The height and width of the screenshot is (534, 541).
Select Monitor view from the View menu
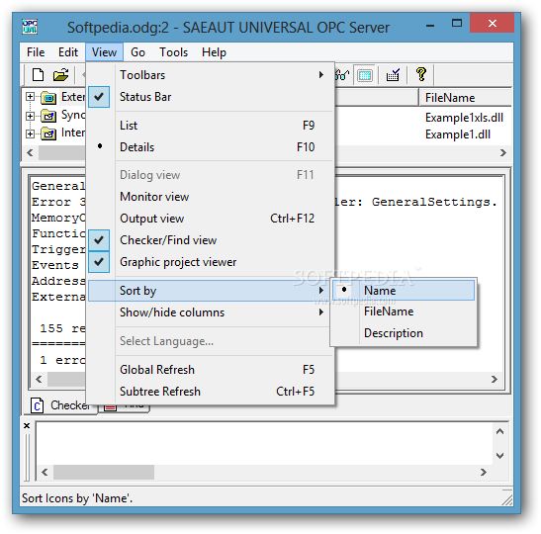(210, 197)
